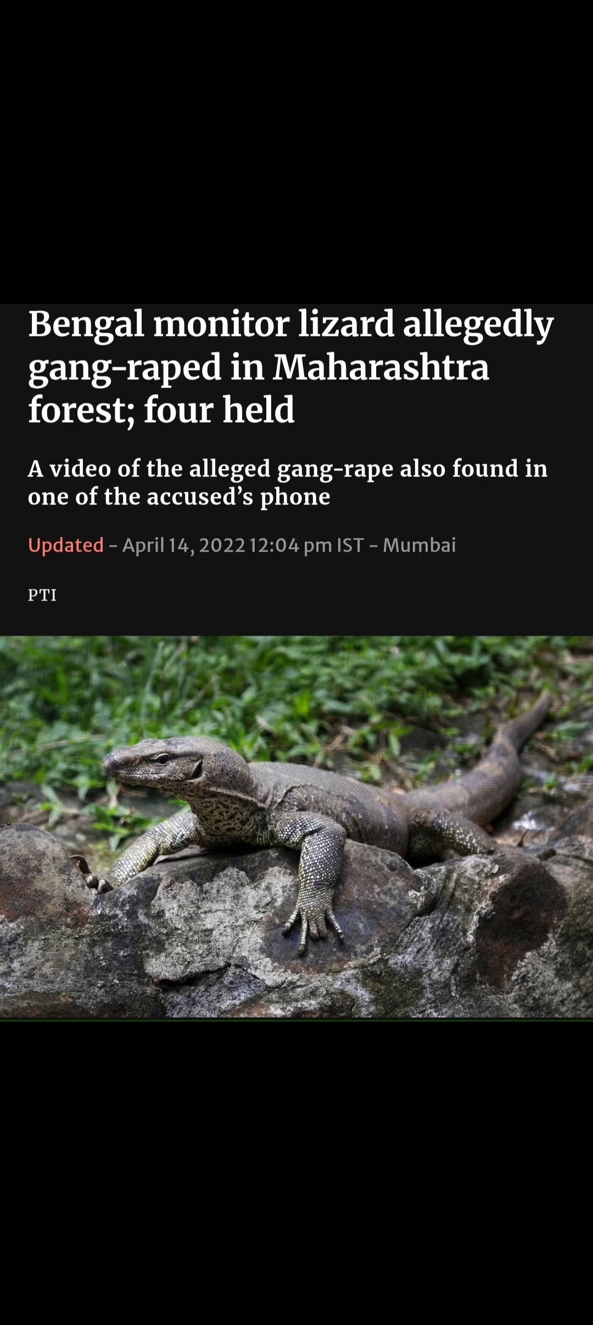Click the lizard's head in the photo
Viewport: 593px width, 1325px height.
(x=154, y=764)
